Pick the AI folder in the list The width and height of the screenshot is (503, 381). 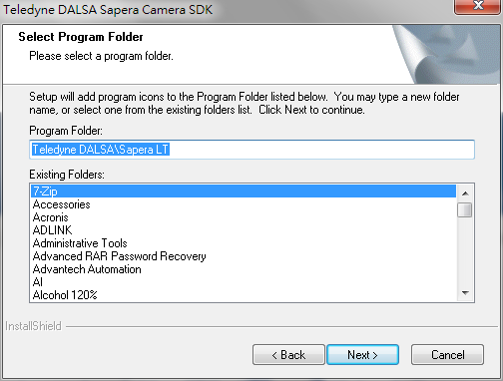coord(244,282)
